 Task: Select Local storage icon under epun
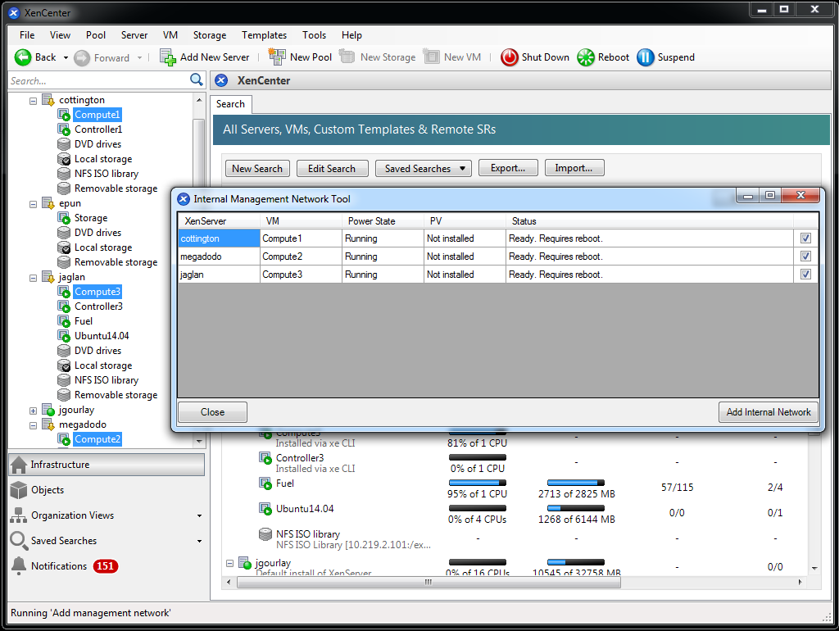click(64, 247)
